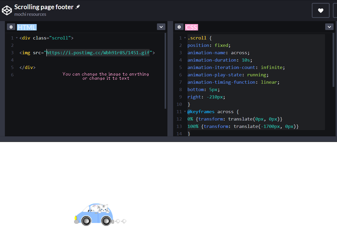Image resolution: width=337 pixels, height=229 pixels.
Task: Click the animation-duration 10s value
Action: point(246,60)
